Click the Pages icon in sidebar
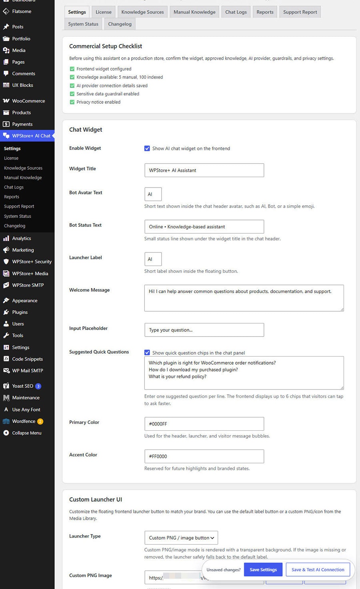The height and width of the screenshot is (589, 360). (6, 62)
